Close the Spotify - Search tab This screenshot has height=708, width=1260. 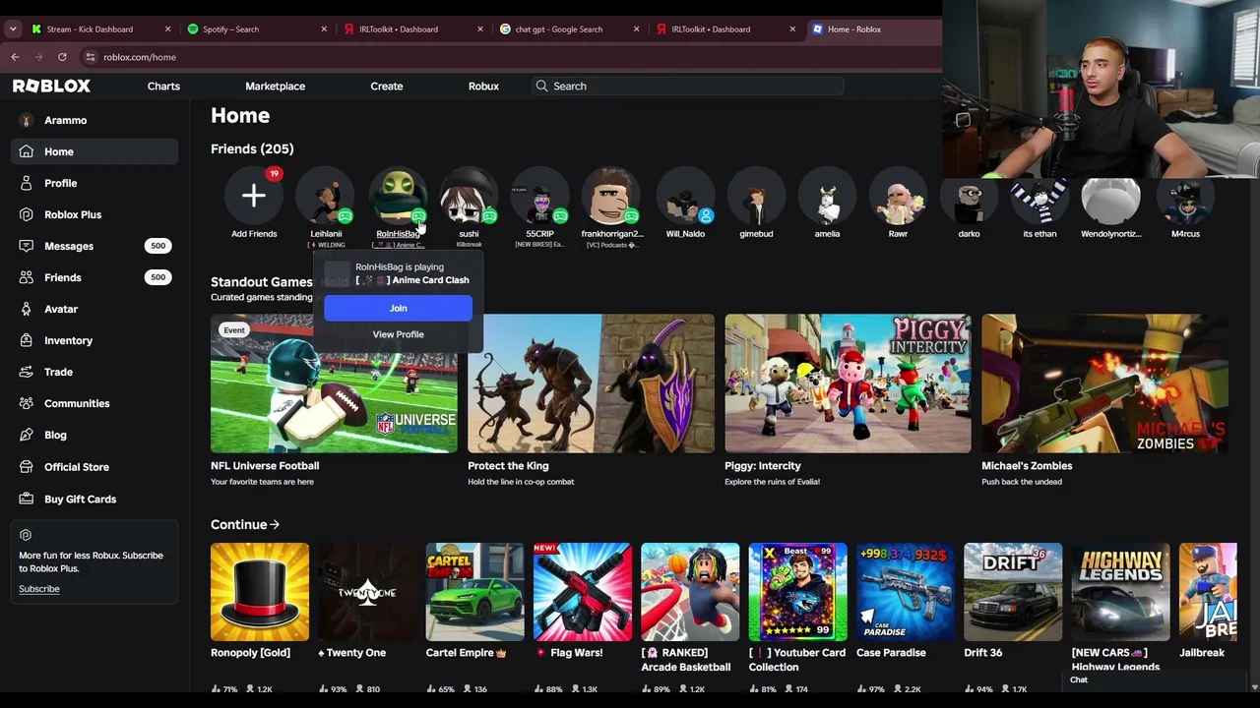324,29
